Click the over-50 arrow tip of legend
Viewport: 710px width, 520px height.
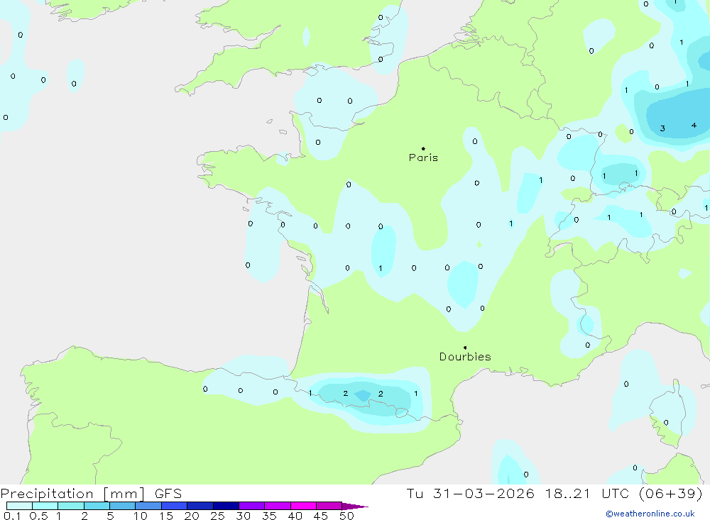356,507
